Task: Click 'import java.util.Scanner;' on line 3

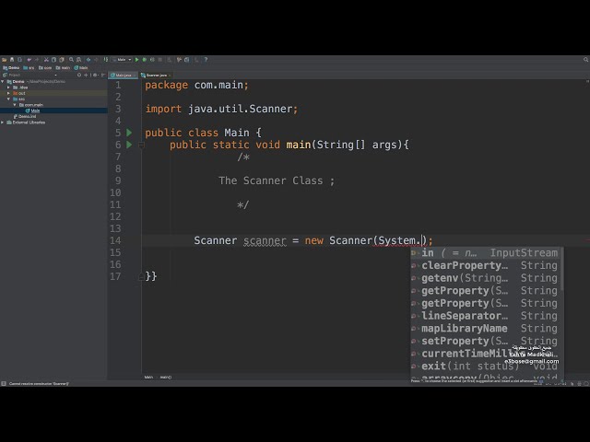Action: click(221, 109)
